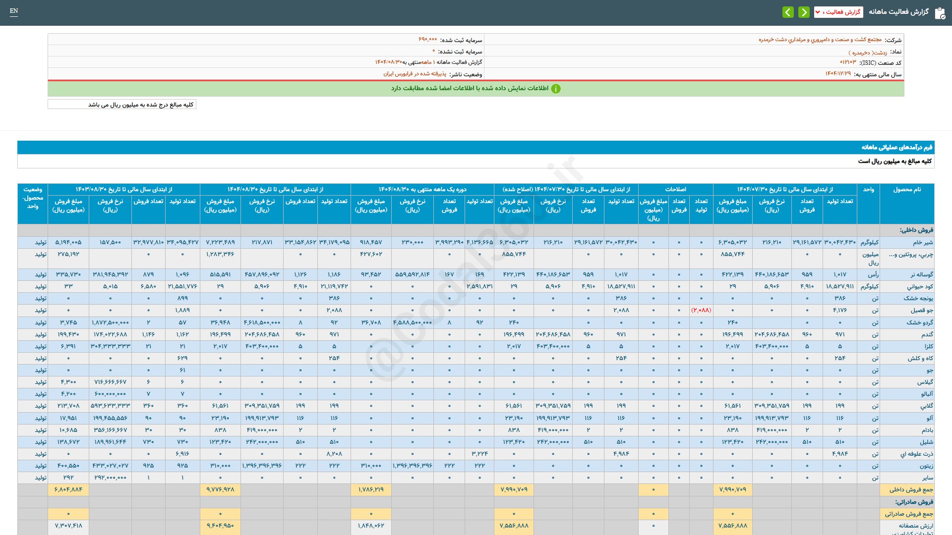This screenshot has height=535, width=952.
Task: Click the green info icon in banner
Action: pos(556,89)
